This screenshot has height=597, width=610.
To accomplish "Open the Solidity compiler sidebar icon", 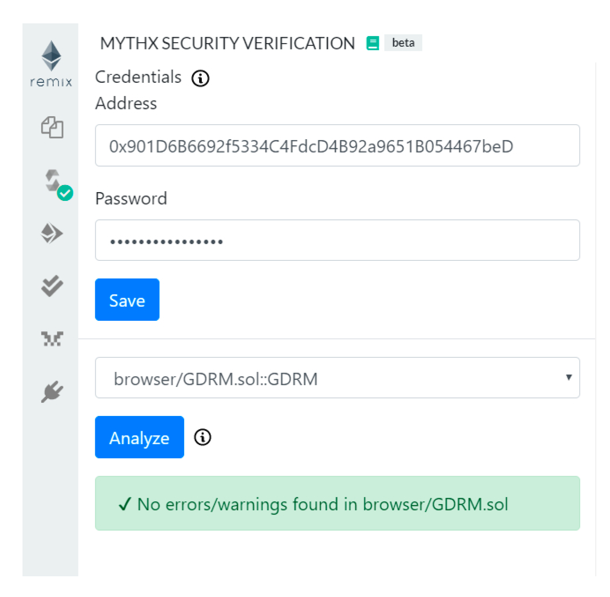I will tap(54, 182).
